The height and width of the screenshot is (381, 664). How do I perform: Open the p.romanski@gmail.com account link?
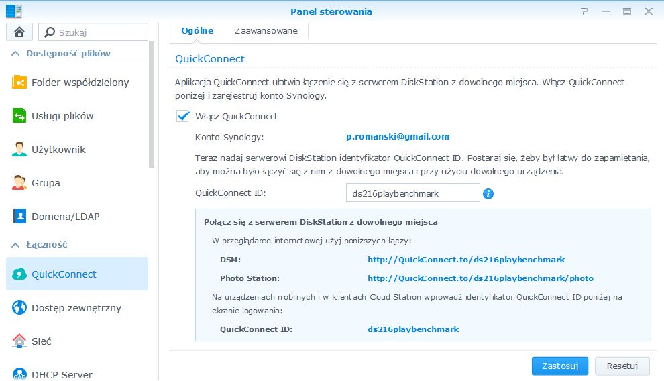(x=398, y=136)
